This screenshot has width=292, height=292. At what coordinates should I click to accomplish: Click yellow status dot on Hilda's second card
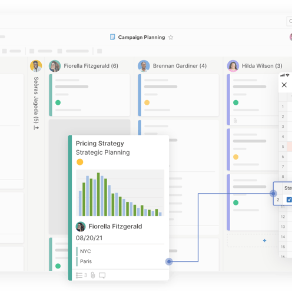[x=236, y=157]
